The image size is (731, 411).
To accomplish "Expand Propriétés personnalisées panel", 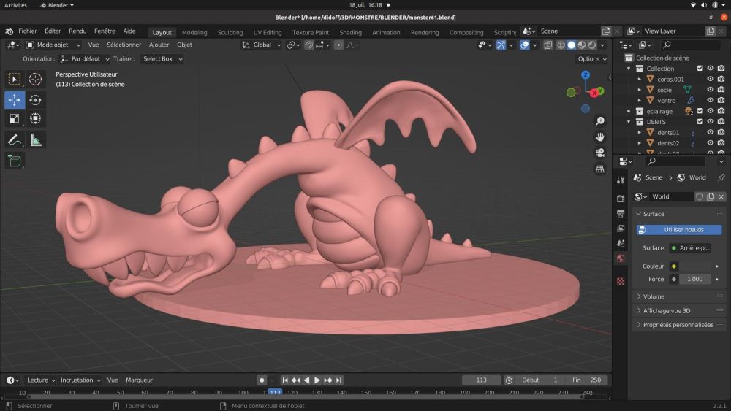I will point(679,324).
